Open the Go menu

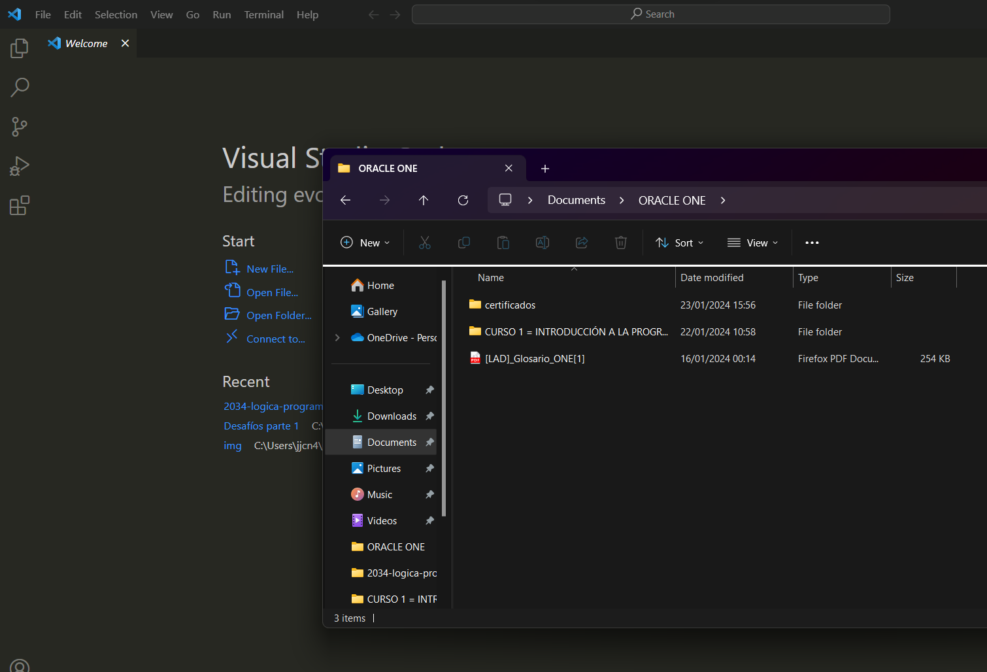[193, 14]
